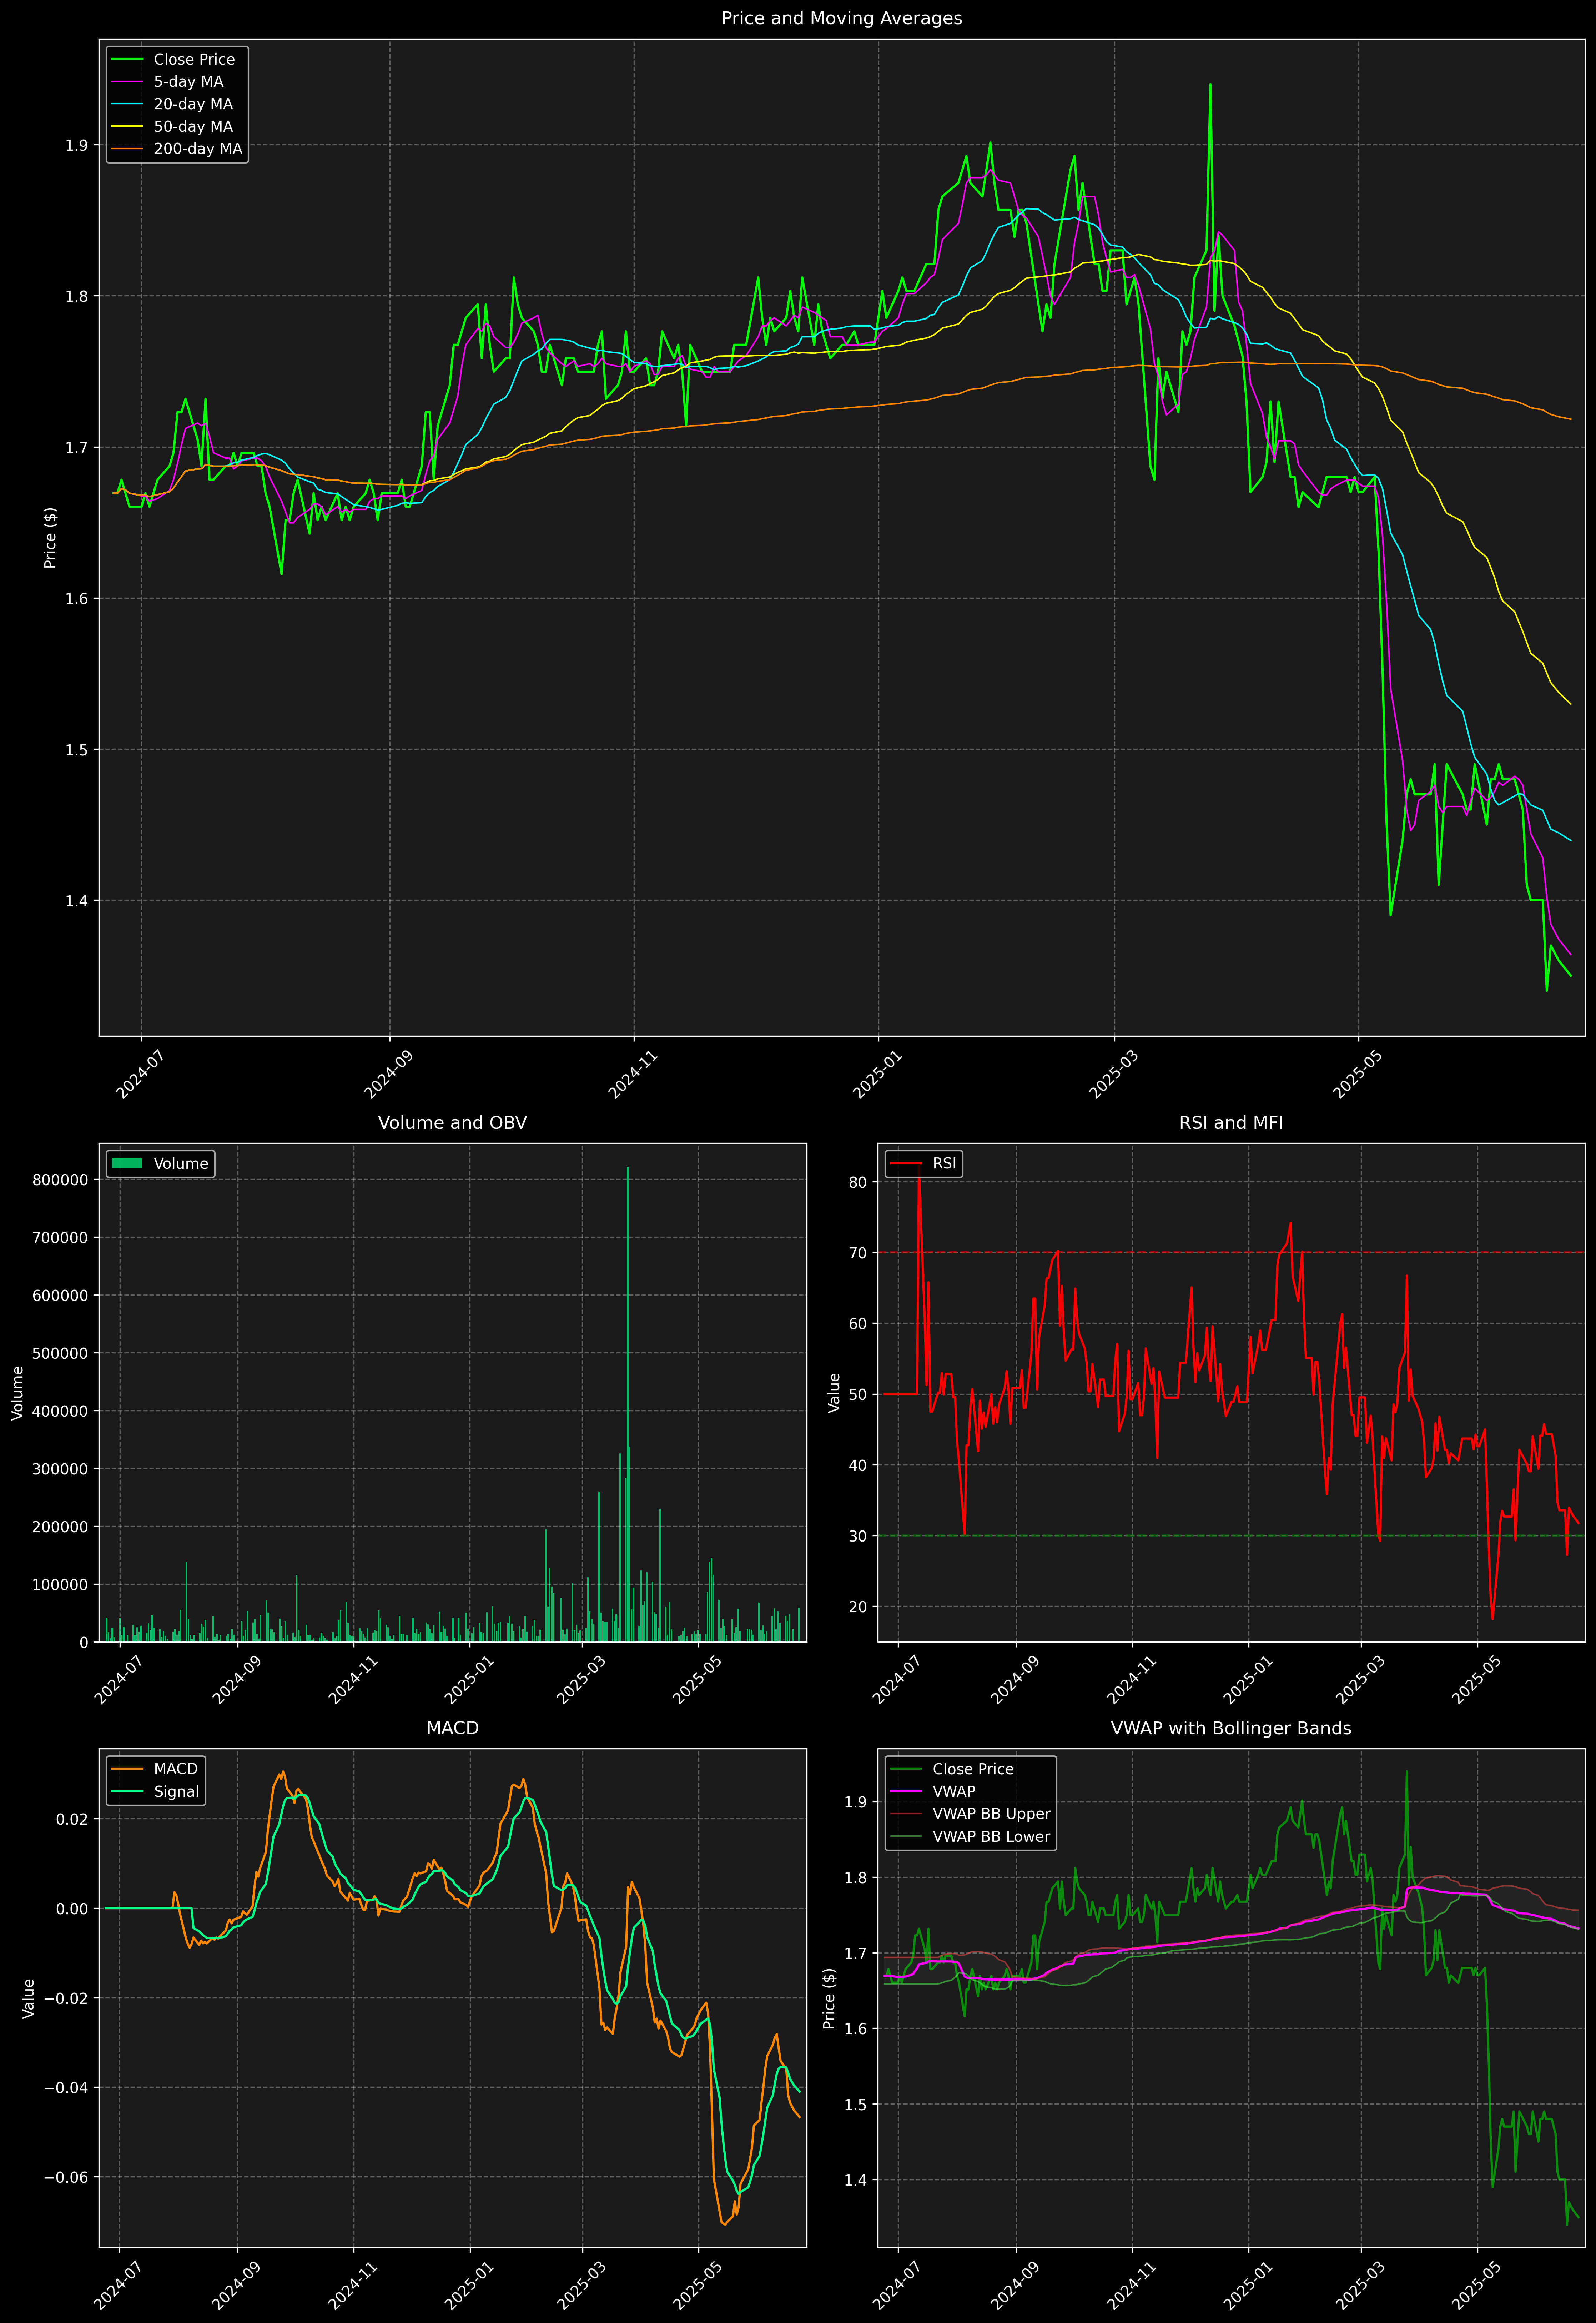1596x2323 pixels.
Task: Click the 'Value' y-axis label of the RSI chart
Action: [x=834, y=1393]
